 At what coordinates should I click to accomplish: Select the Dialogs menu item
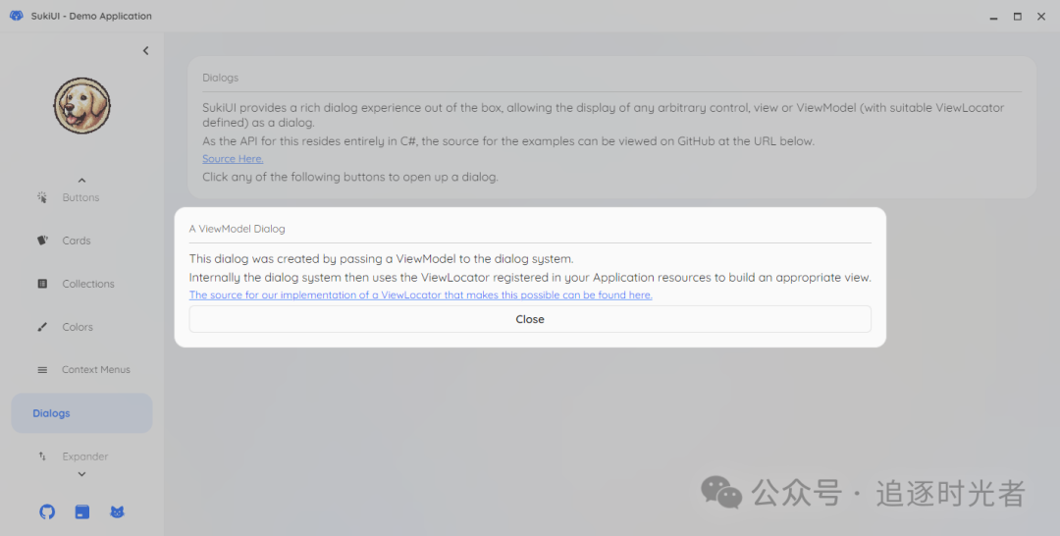[x=81, y=413]
